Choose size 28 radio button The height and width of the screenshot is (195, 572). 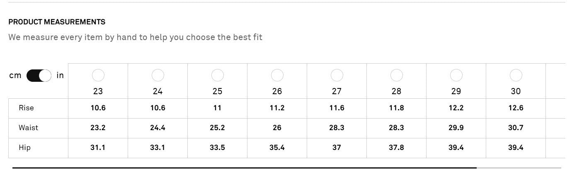coord(397,75)
